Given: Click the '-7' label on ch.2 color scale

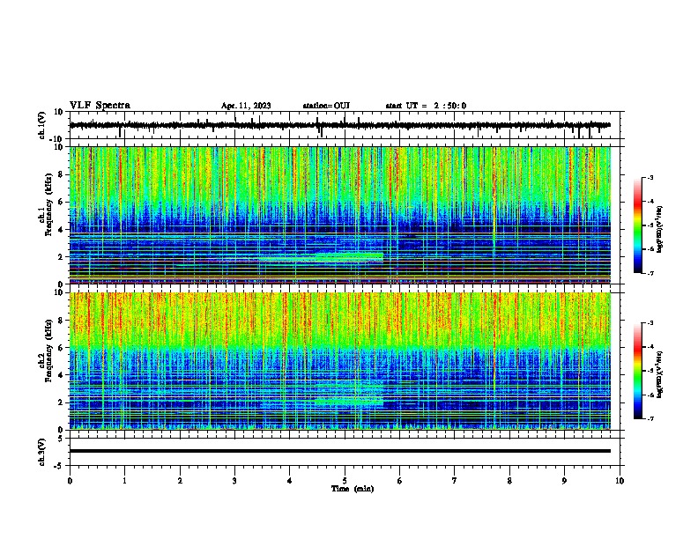Looking at the screenshot, I should click(650, 418).
